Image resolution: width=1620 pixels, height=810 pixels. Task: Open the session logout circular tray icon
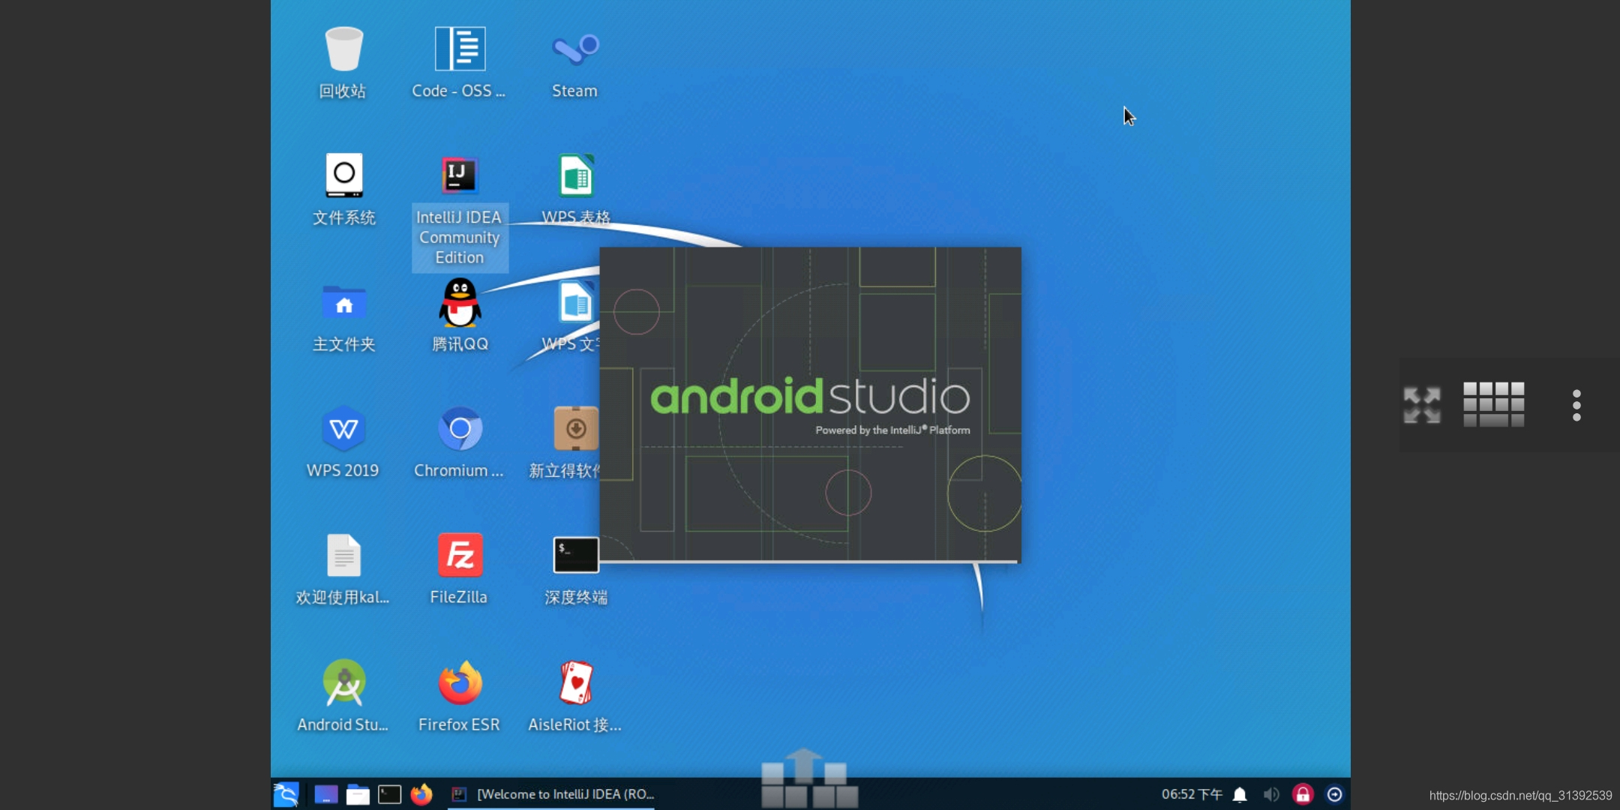[1334, 794]
